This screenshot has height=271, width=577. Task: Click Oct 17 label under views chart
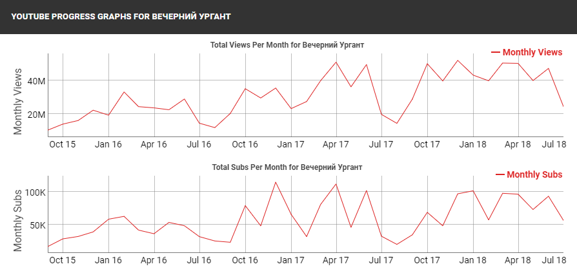[427, 144]
